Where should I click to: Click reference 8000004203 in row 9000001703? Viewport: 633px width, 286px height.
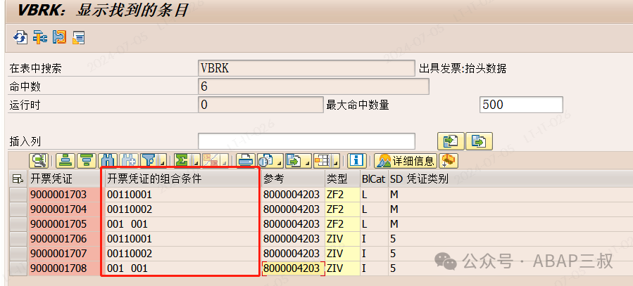(x=294, y=195)
